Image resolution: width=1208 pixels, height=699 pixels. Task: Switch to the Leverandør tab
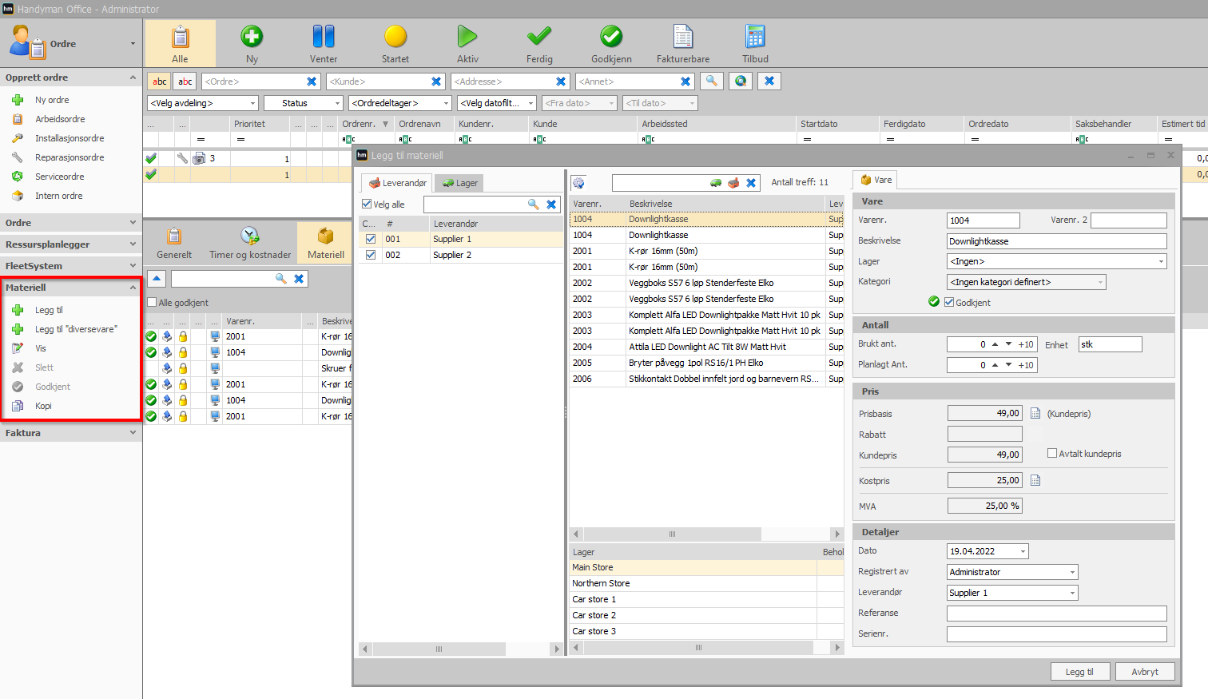tap(397, 183)
